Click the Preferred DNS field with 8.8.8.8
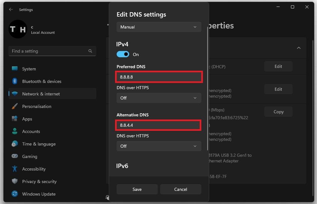Screen dimensions: 317x204 159,77
